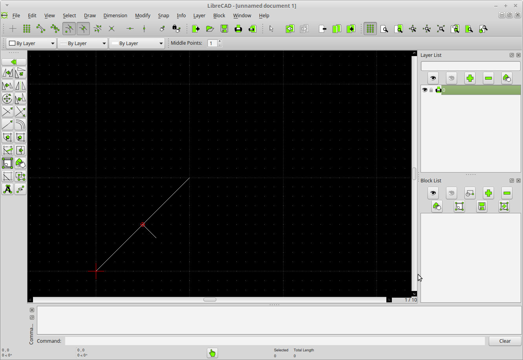Image resolution: width=523 pixels, height=360 pixels.
Task: Click the green back arrow in tool panel
Action: (x=14, y=62)
